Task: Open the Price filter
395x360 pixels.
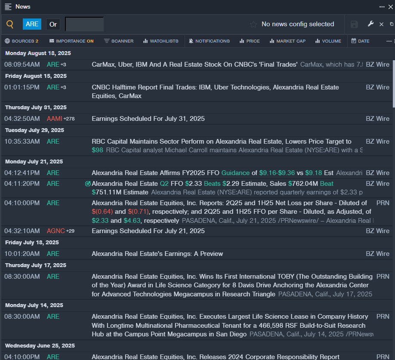Action: click(x=250, y=41)
